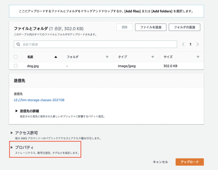Click 302.0 KB size cell
The height and width of the screenshot is (170, 218).
point(170,66)
